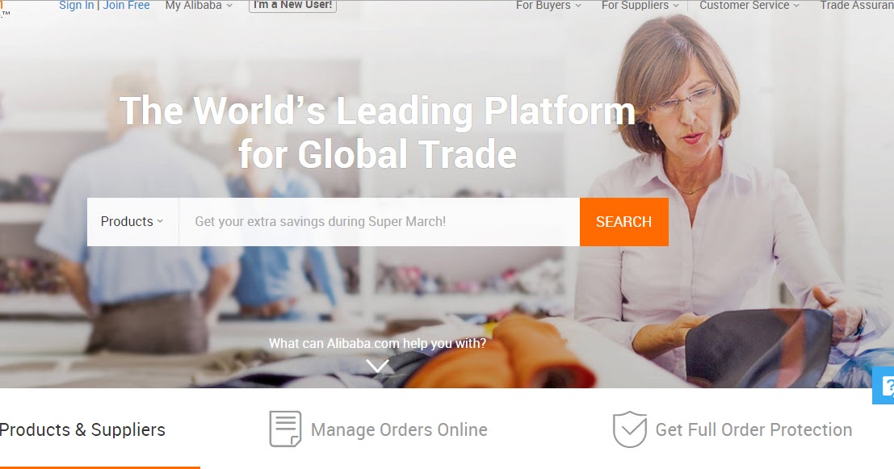Click the Super March search input field
The height and width of the screenshot is (469, 894).
[x=379, y=222]
